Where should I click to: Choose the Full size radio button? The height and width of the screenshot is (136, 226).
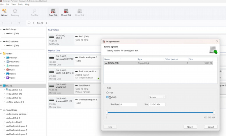point(107,93)
